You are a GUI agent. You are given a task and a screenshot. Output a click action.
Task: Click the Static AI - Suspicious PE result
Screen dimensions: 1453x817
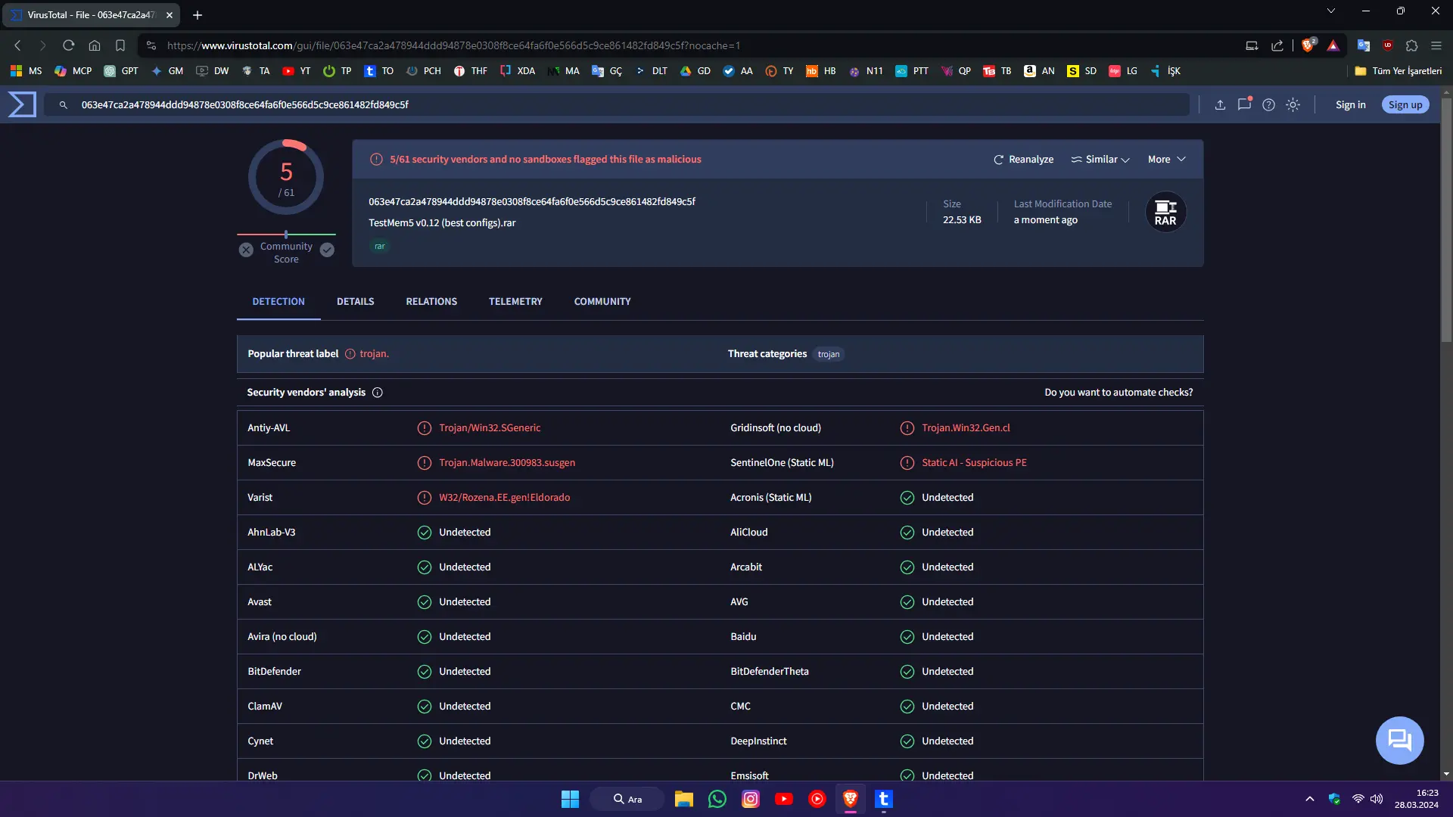[974, 463]
